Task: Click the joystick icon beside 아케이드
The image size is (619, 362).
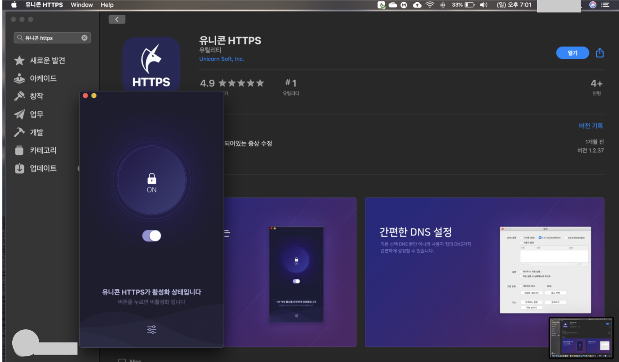Action: (x=19, y=79)
